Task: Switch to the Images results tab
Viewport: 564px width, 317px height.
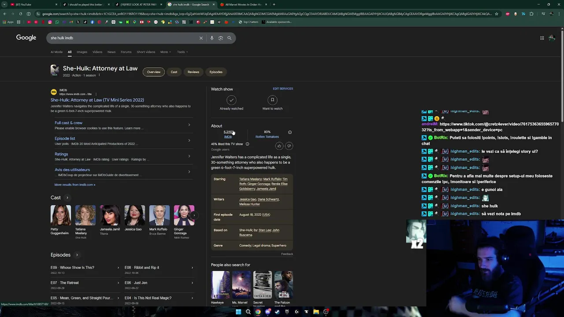Action: [x=82, y=52]
